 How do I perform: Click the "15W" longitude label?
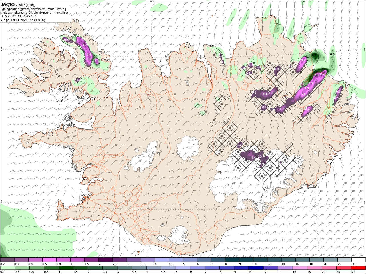[303, 1]
